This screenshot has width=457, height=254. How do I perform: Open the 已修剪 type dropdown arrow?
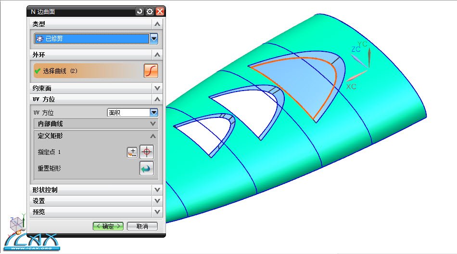(154, 39)
